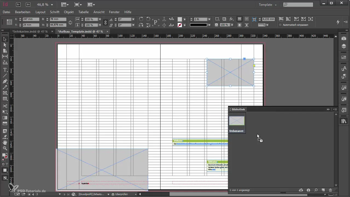Open rotation angle dropdown
Screen dimensions: 350x197
[133, 19]
